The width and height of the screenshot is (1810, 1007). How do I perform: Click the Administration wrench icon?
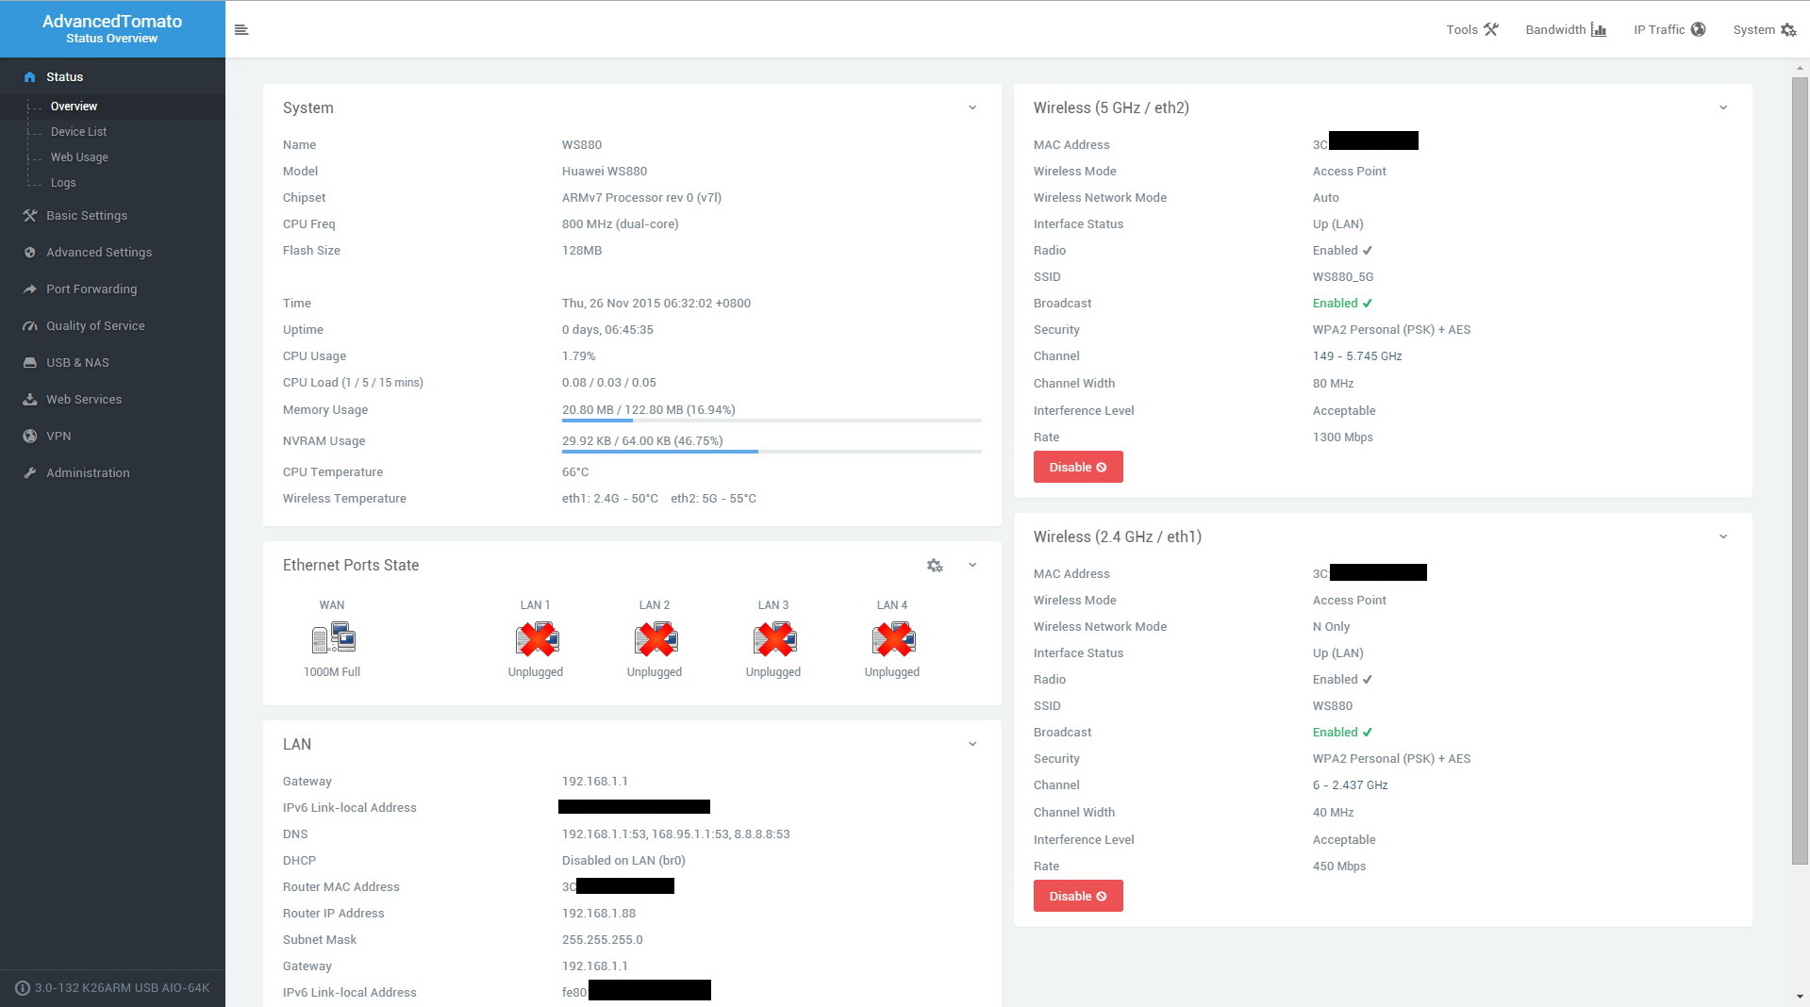point(29,473)
